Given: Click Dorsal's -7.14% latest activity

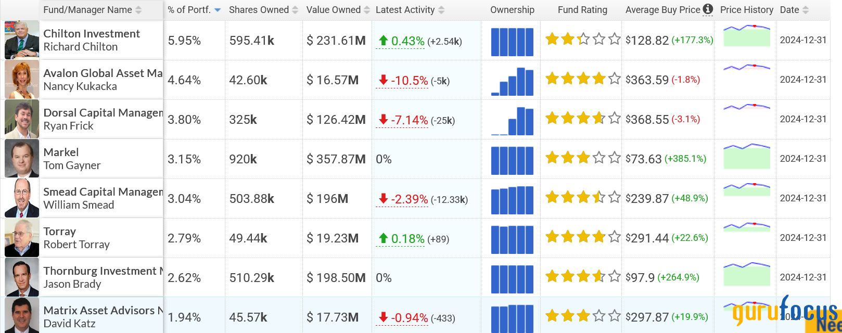Looking at the screenshot, I should point(403,120).
